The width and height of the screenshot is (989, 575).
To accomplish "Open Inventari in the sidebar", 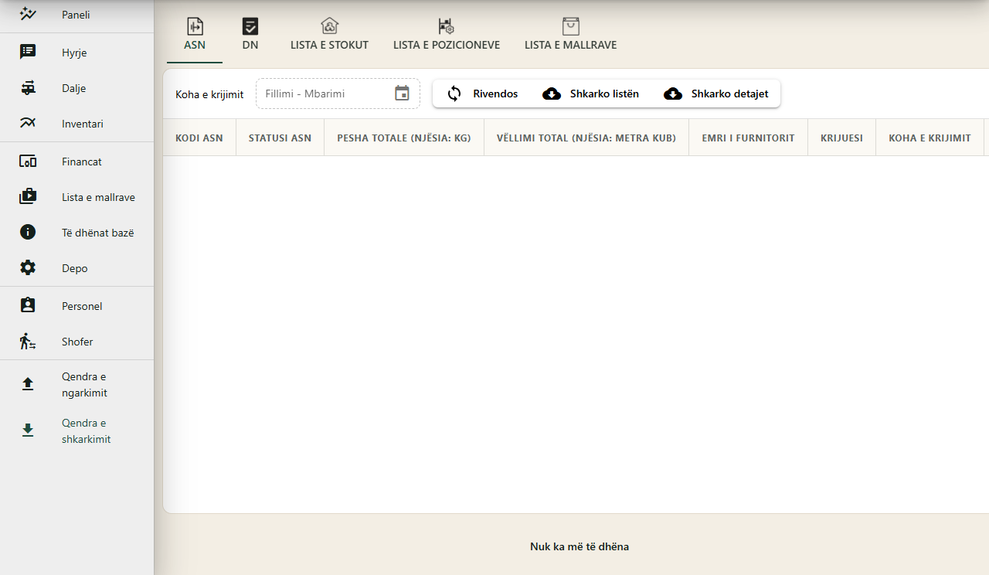I will click(x=76, y=124).
